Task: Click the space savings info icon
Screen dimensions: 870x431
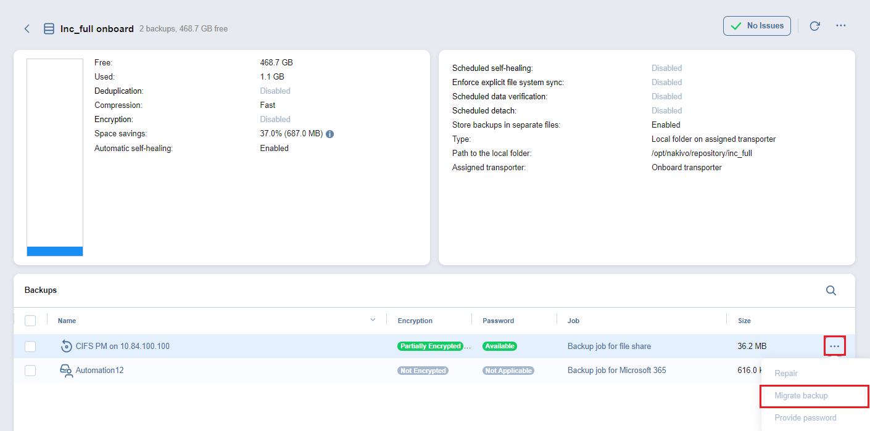Action: click(329, 134)
